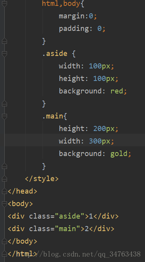
Task: Collapse the .main rule fold marker
Action: 5,116
